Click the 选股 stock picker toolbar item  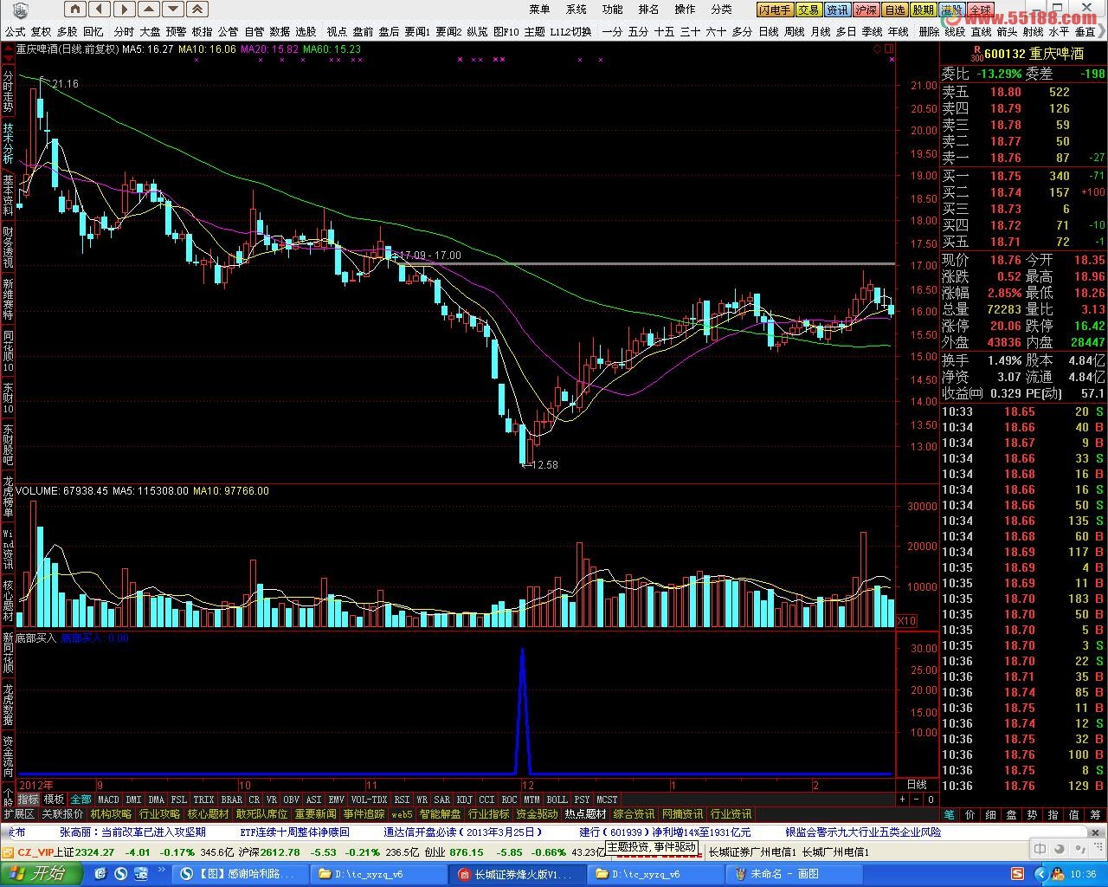pos(306,32)
